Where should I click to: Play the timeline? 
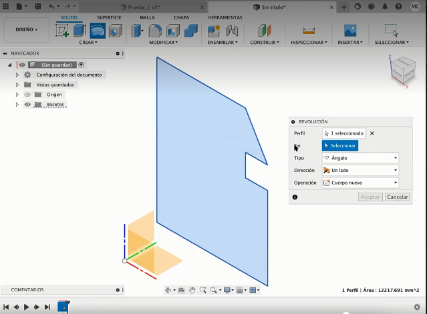click(x=27, y=307)
